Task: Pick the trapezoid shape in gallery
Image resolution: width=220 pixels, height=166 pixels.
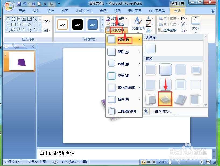Action: tap(8, 19)
